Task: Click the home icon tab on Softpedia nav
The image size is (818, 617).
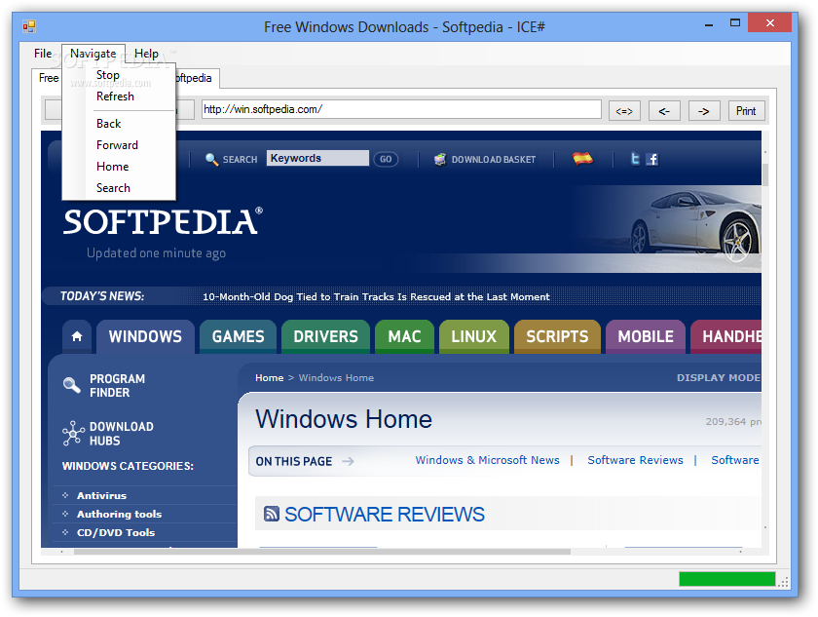Action: pos(77,336)
